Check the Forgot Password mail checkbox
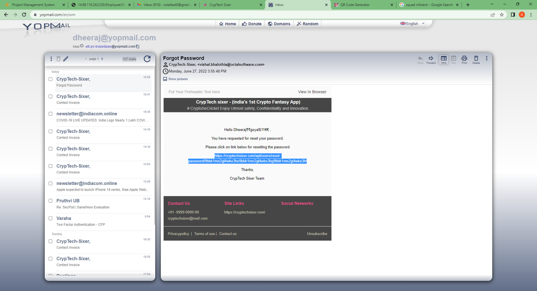The height and width of the screenshot is (291, 537). (50, 79)
